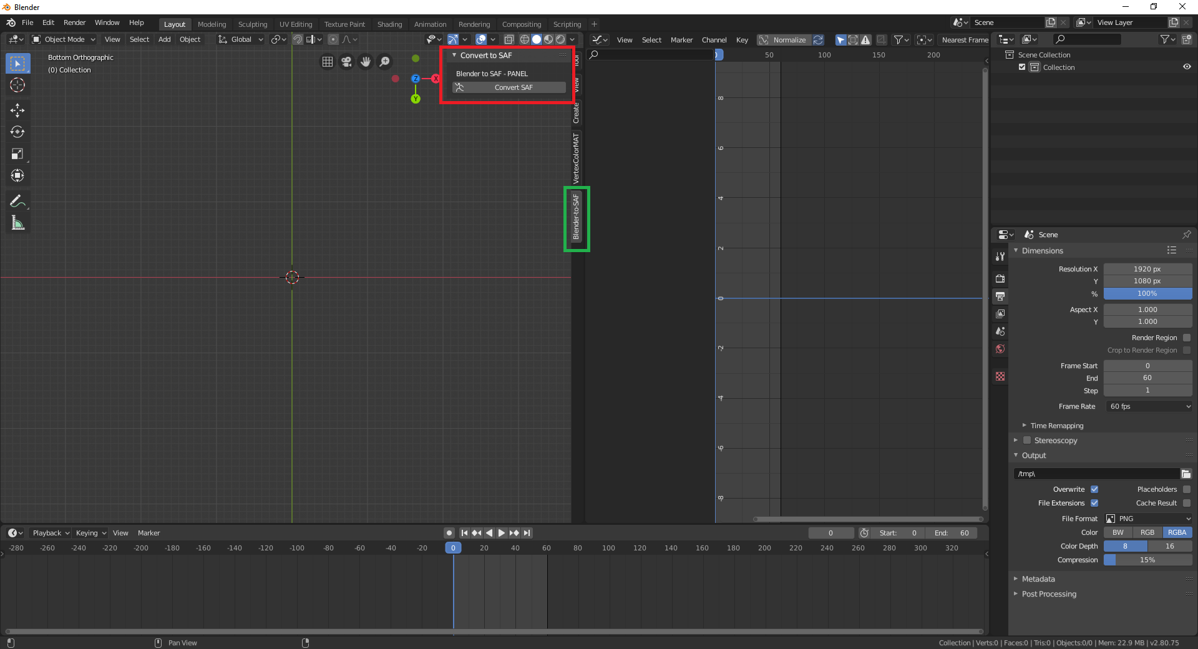Viewport: 1198px width, 649px height.
Task: Enable the Placeholders checkbox
Action: click(x=1187, y=489)
